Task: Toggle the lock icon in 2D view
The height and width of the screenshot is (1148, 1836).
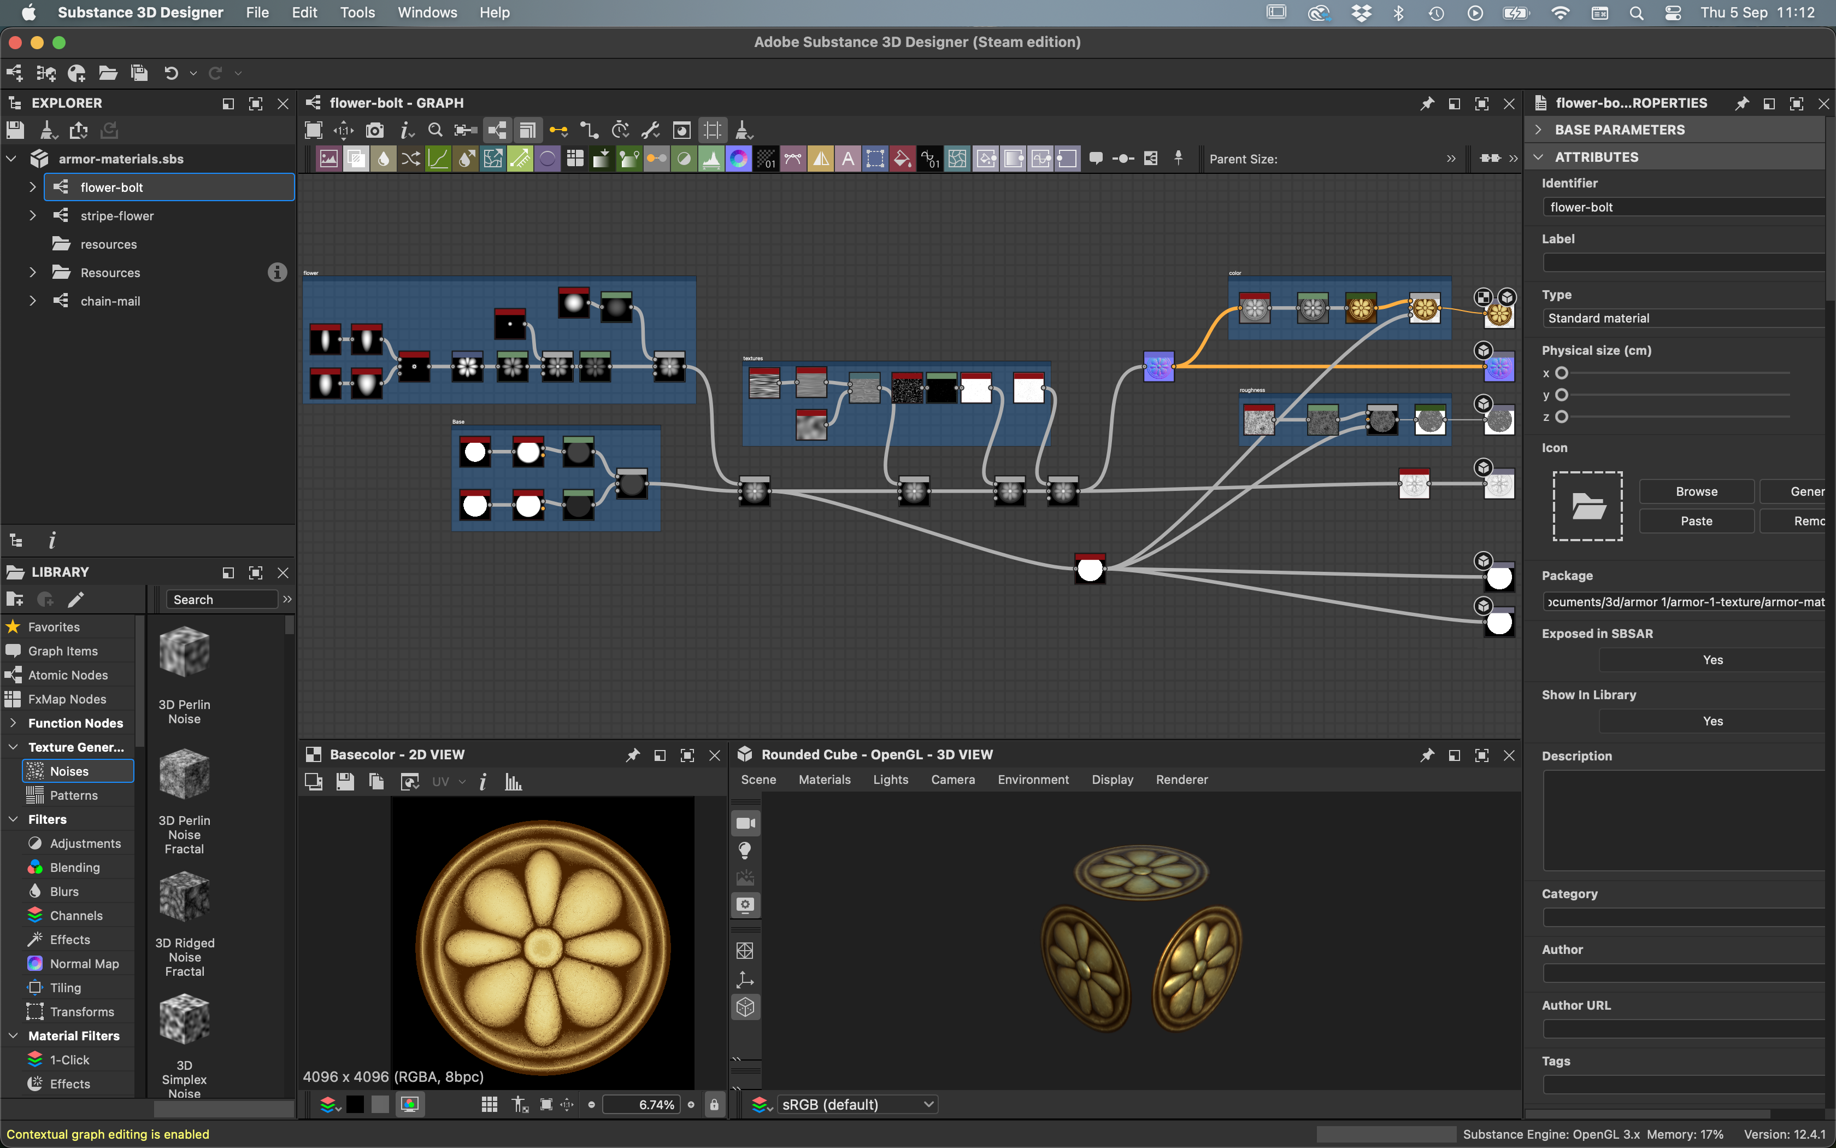Action: coord(714,1105)
